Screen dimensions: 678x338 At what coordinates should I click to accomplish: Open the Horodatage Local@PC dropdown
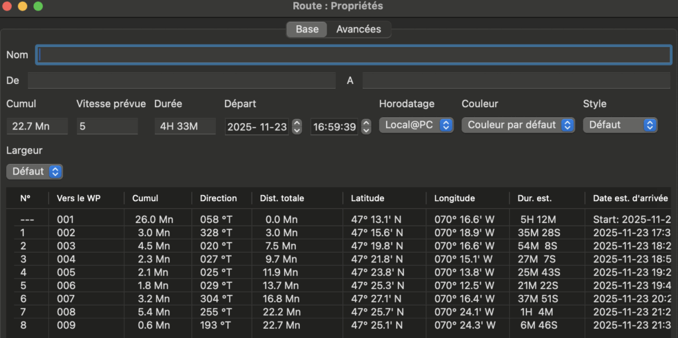pos(416,124)
